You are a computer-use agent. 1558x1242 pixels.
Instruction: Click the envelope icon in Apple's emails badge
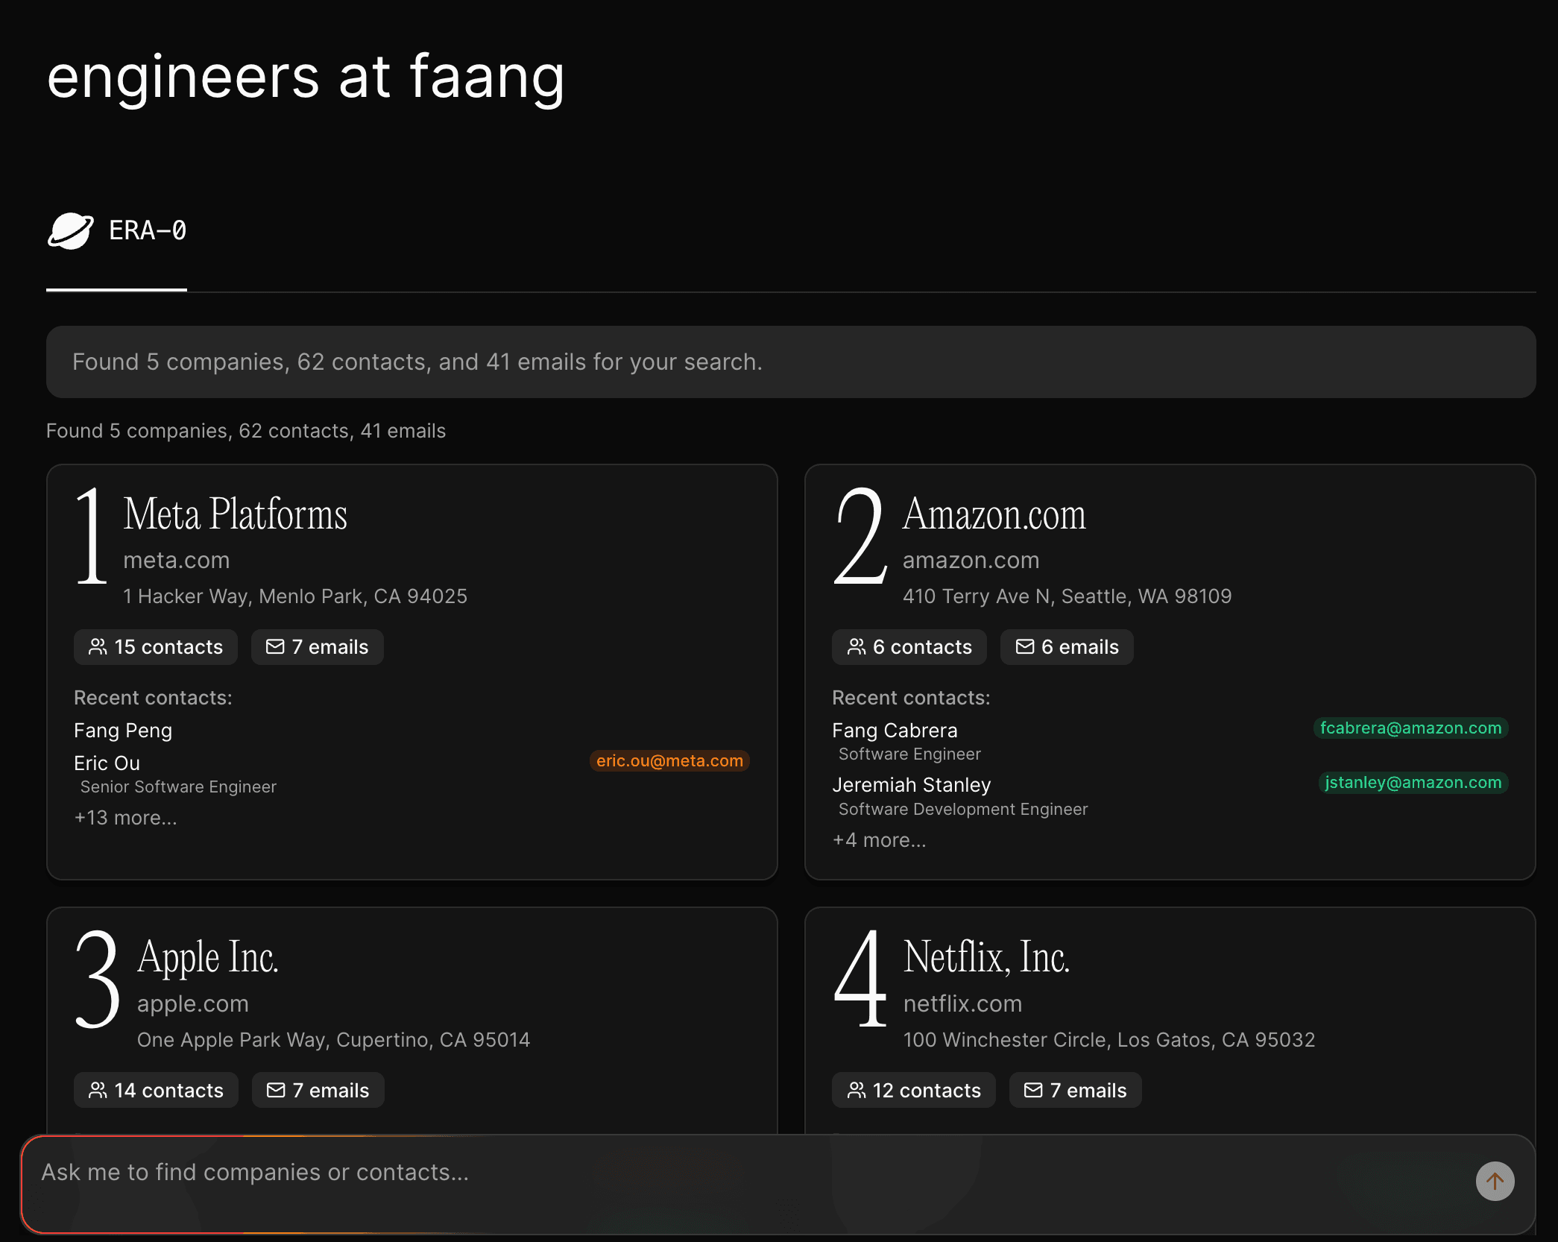[276, 1090]
